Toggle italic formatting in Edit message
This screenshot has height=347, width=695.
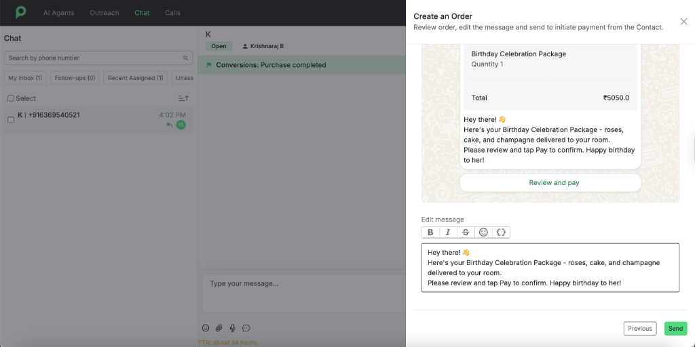(448, 232)
